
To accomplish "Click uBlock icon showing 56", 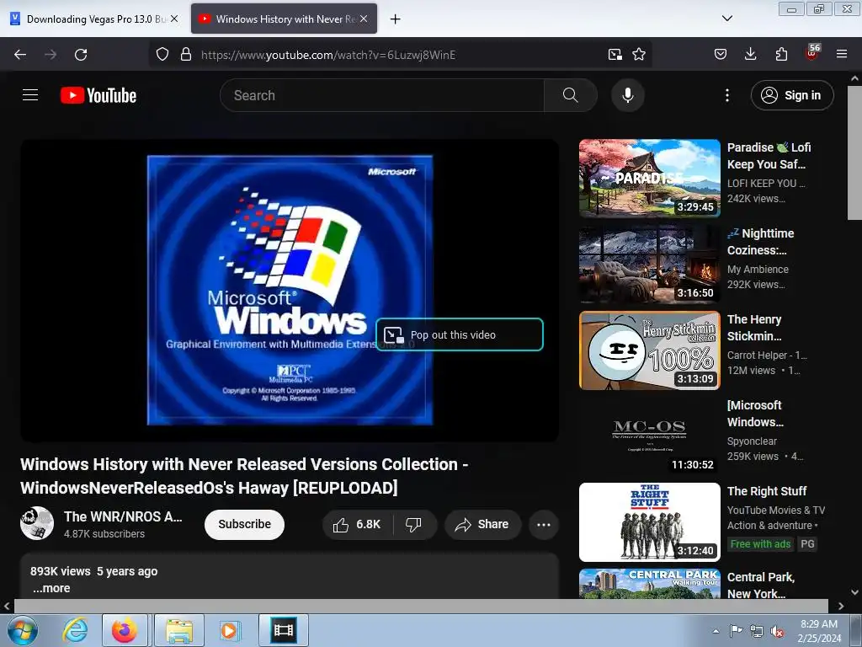I will 812,53.
